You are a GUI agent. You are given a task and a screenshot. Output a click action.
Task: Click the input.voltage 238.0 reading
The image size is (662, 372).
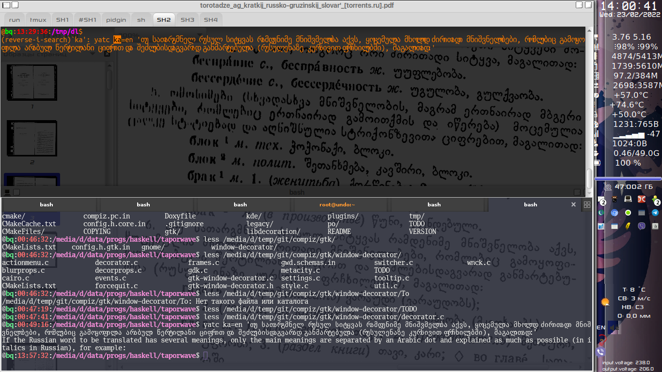[x=626, y=362]
